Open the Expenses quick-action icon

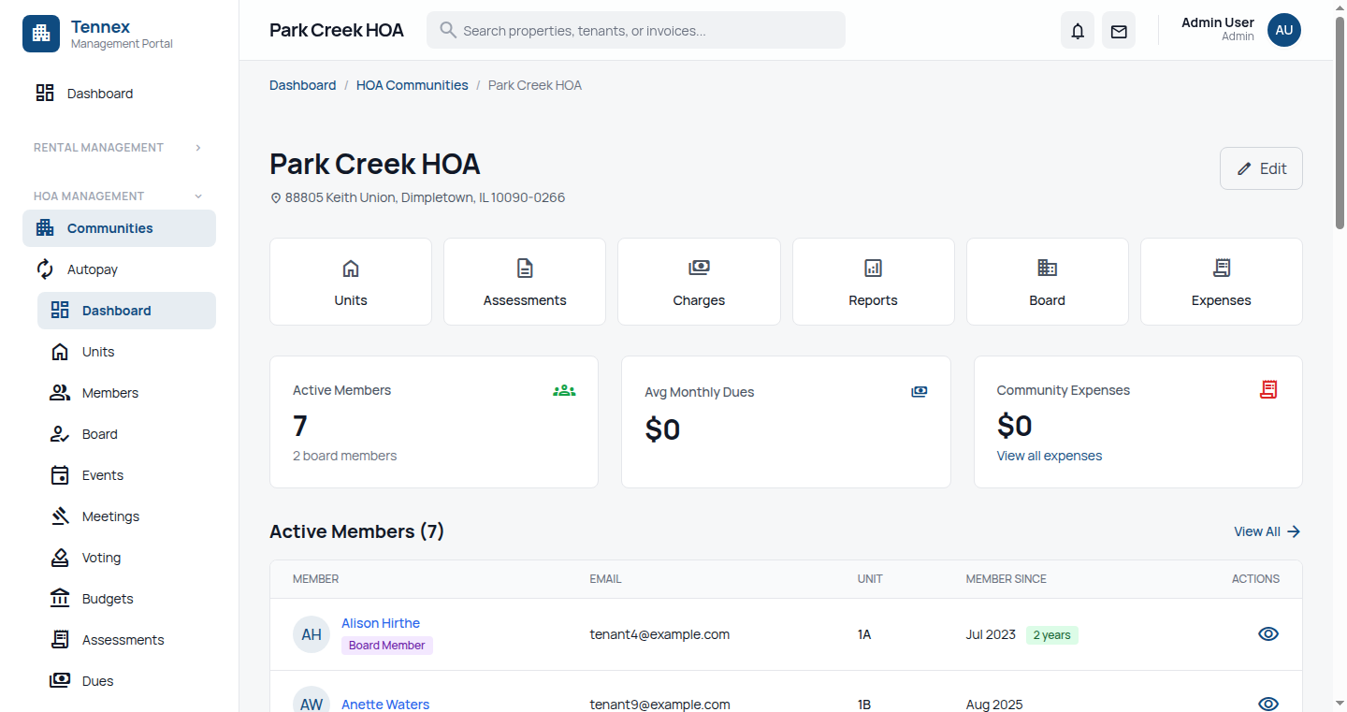point(1221,268)
